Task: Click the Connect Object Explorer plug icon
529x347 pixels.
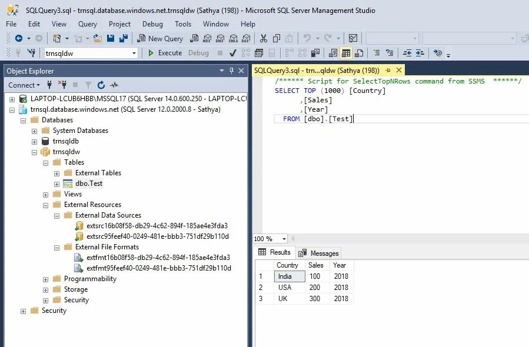Action: pyautogui.click(x=49, y=85)
